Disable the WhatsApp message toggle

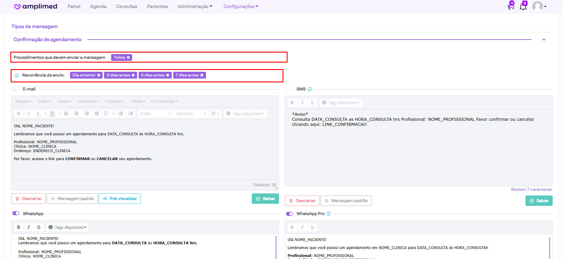(16, 214)
